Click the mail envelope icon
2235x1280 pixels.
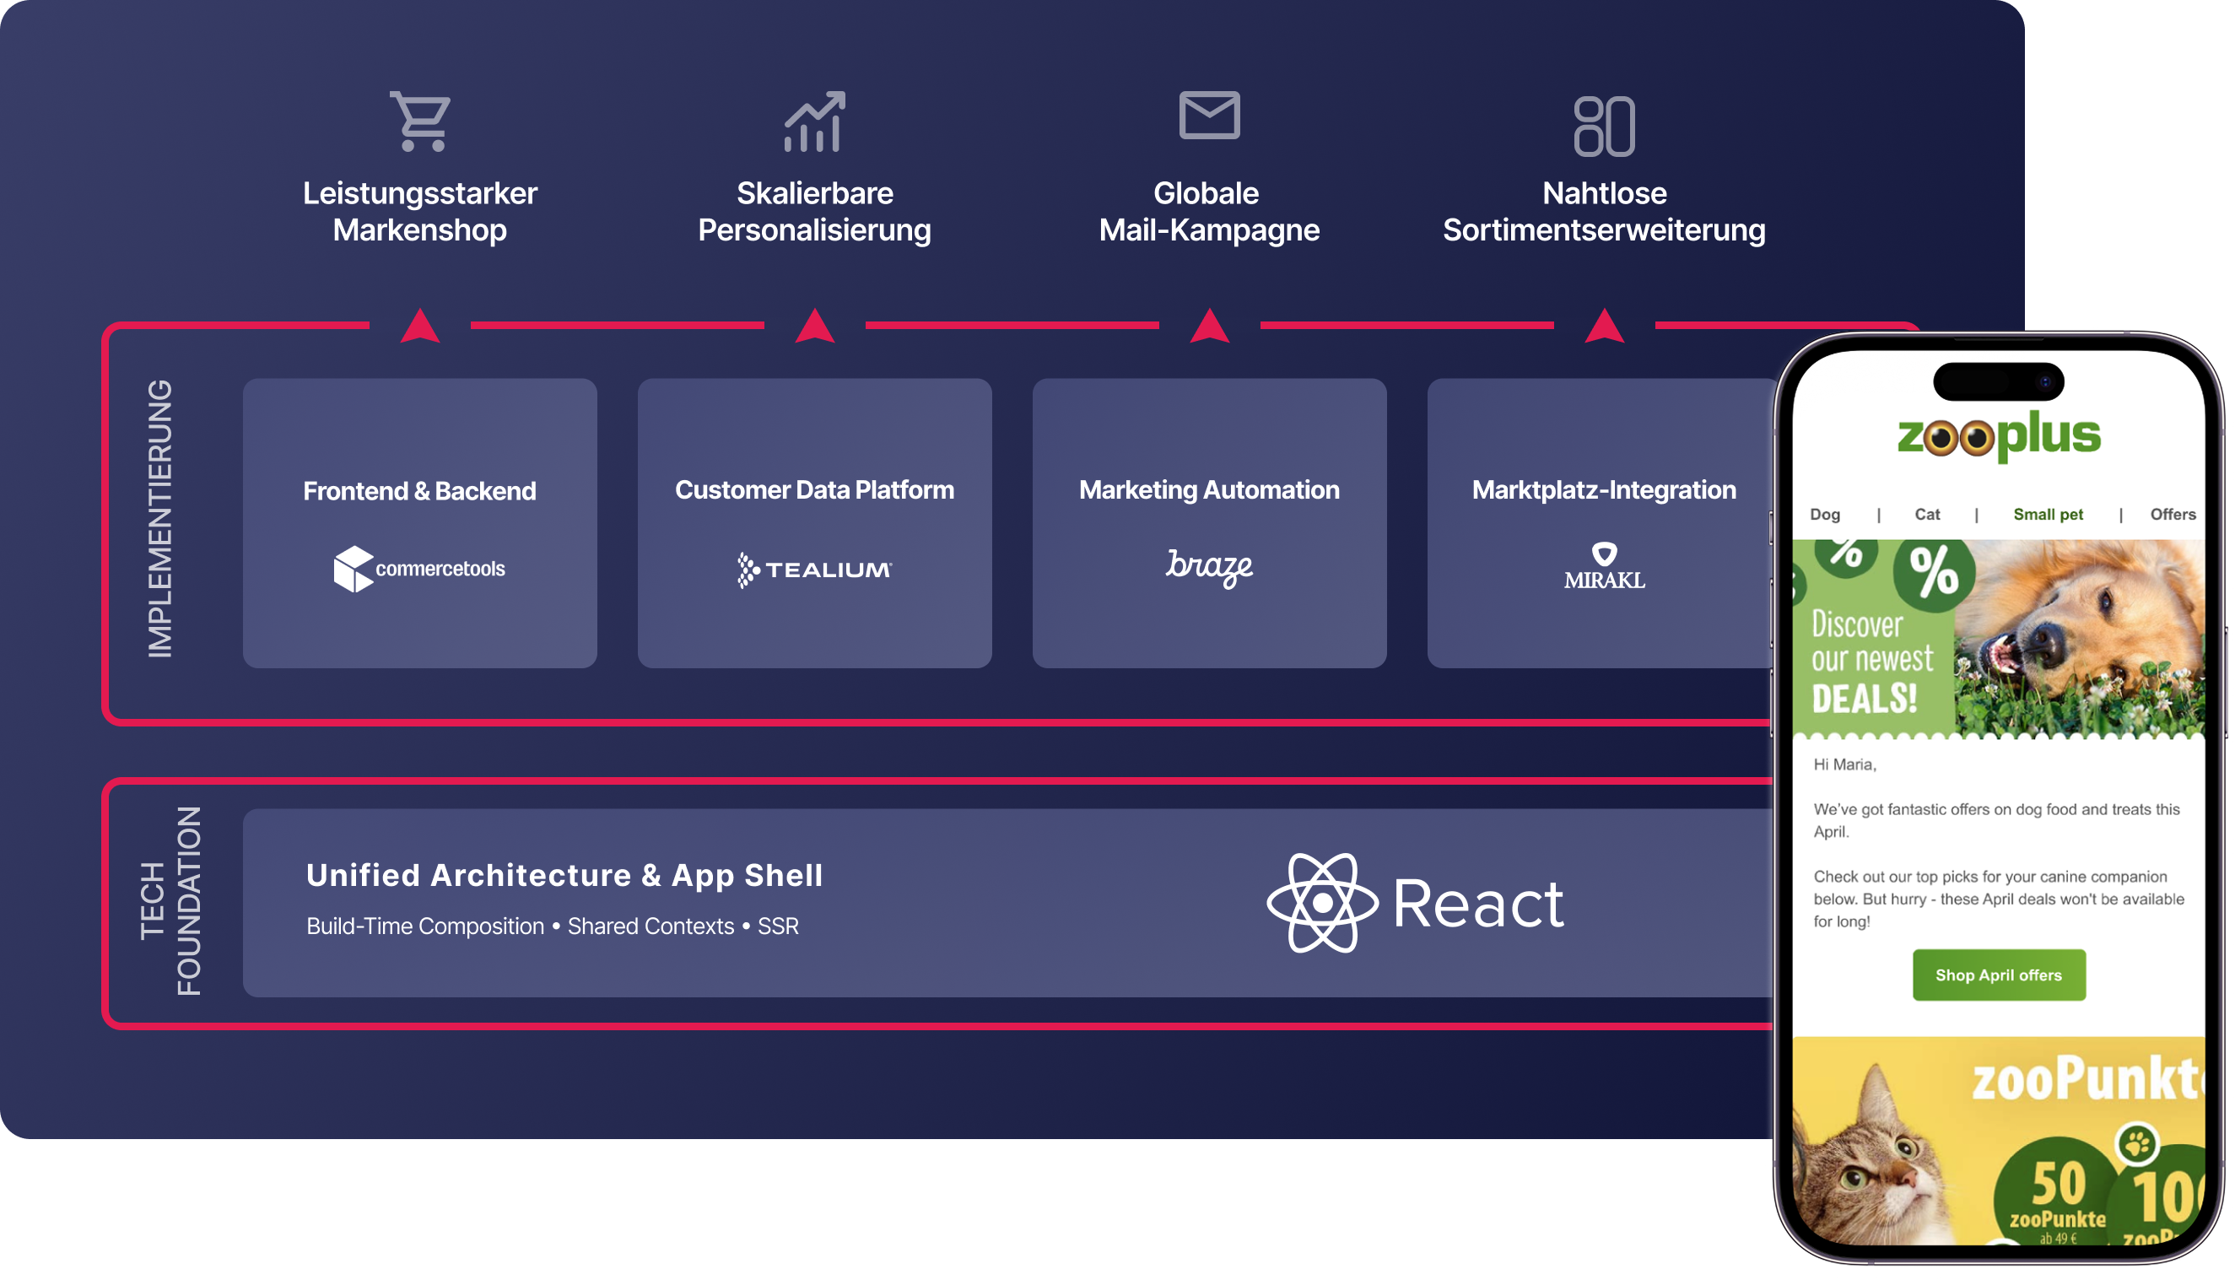(1209, 115)
